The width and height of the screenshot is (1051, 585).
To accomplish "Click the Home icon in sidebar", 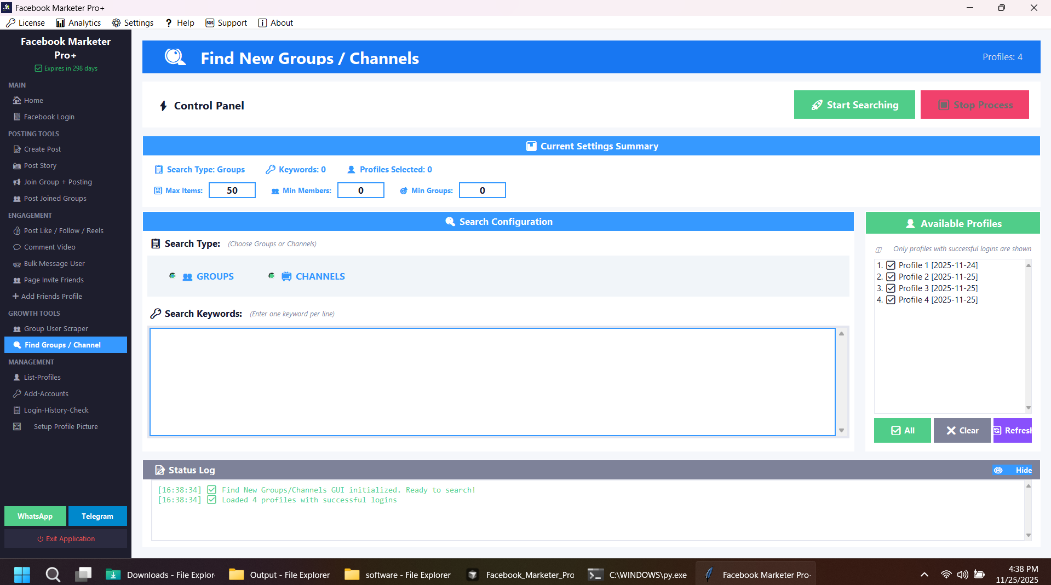I will 17,101.
